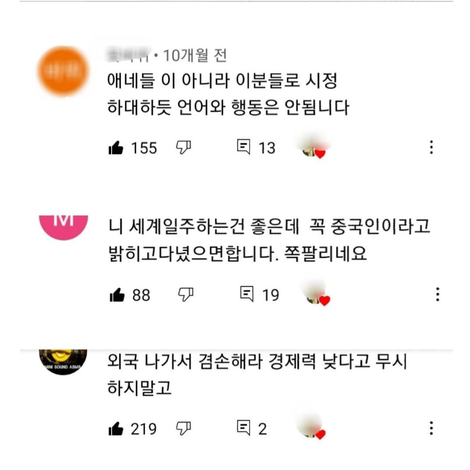Screen dimensions: 470x470
Task: Open the 13 replies of first comment
Action: tap(243, 147)
